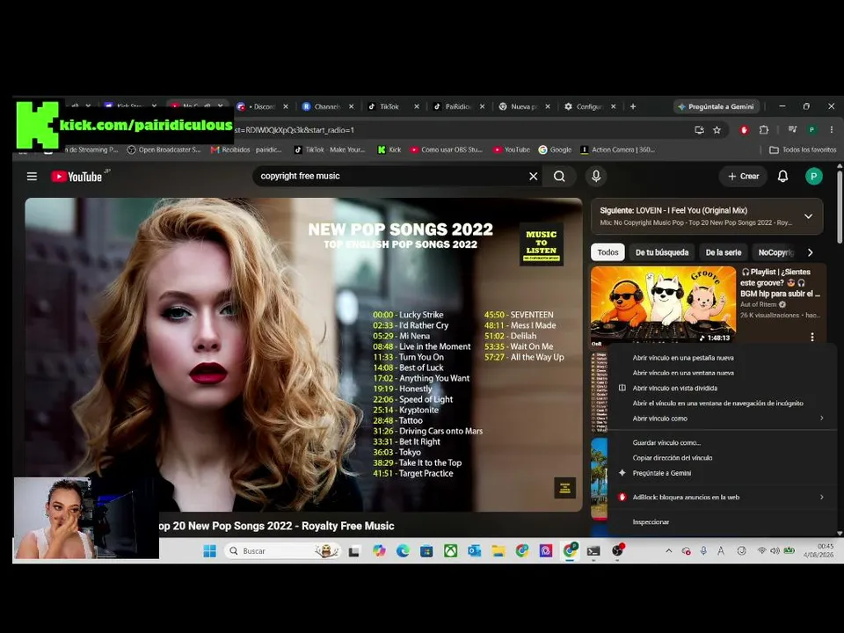
Task: Go to YouTube home via logo
Action: click(x=77, y=177)
